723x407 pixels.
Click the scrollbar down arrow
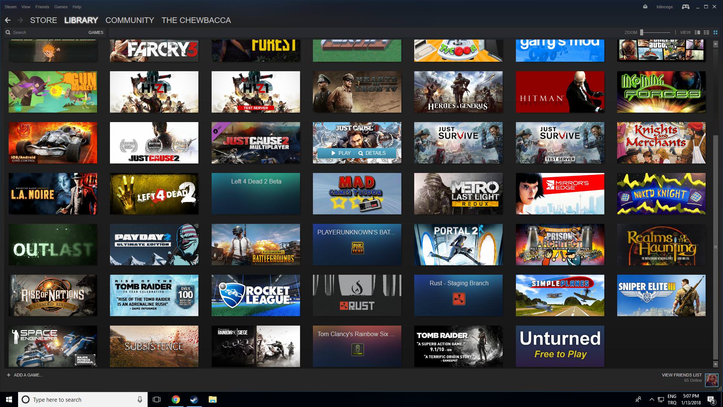715,364
